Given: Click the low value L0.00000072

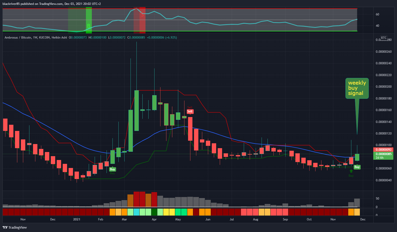Looking at the screenshot, I should pyautogui.click(x=117, y=38).
